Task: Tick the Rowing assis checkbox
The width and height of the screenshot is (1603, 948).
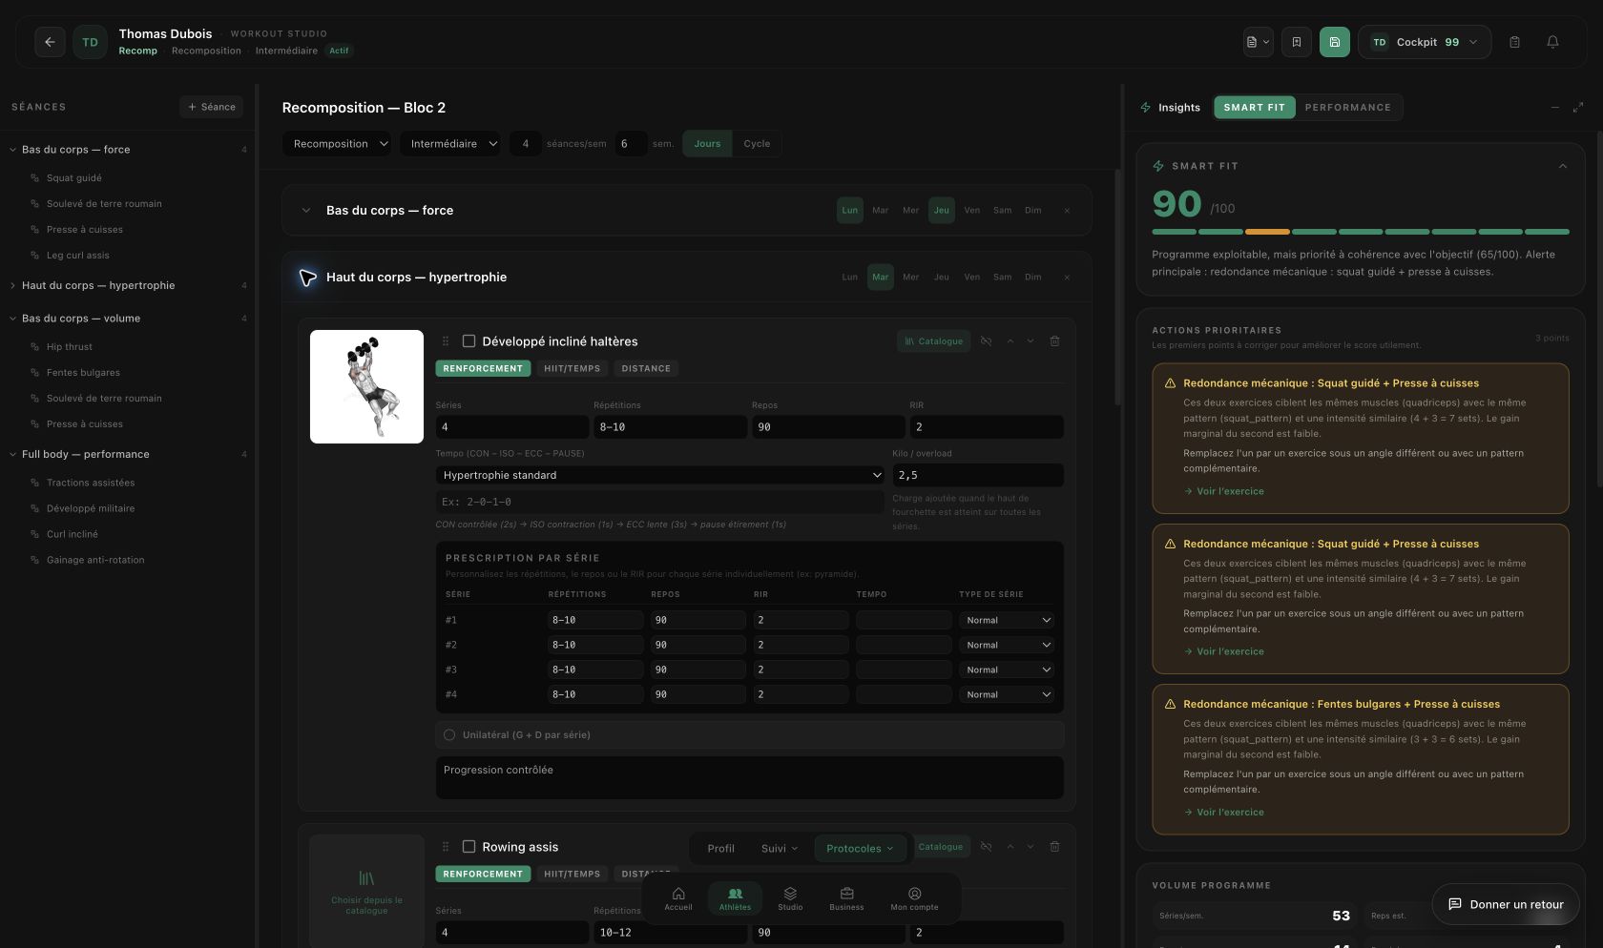Action: tap(468, 847)
